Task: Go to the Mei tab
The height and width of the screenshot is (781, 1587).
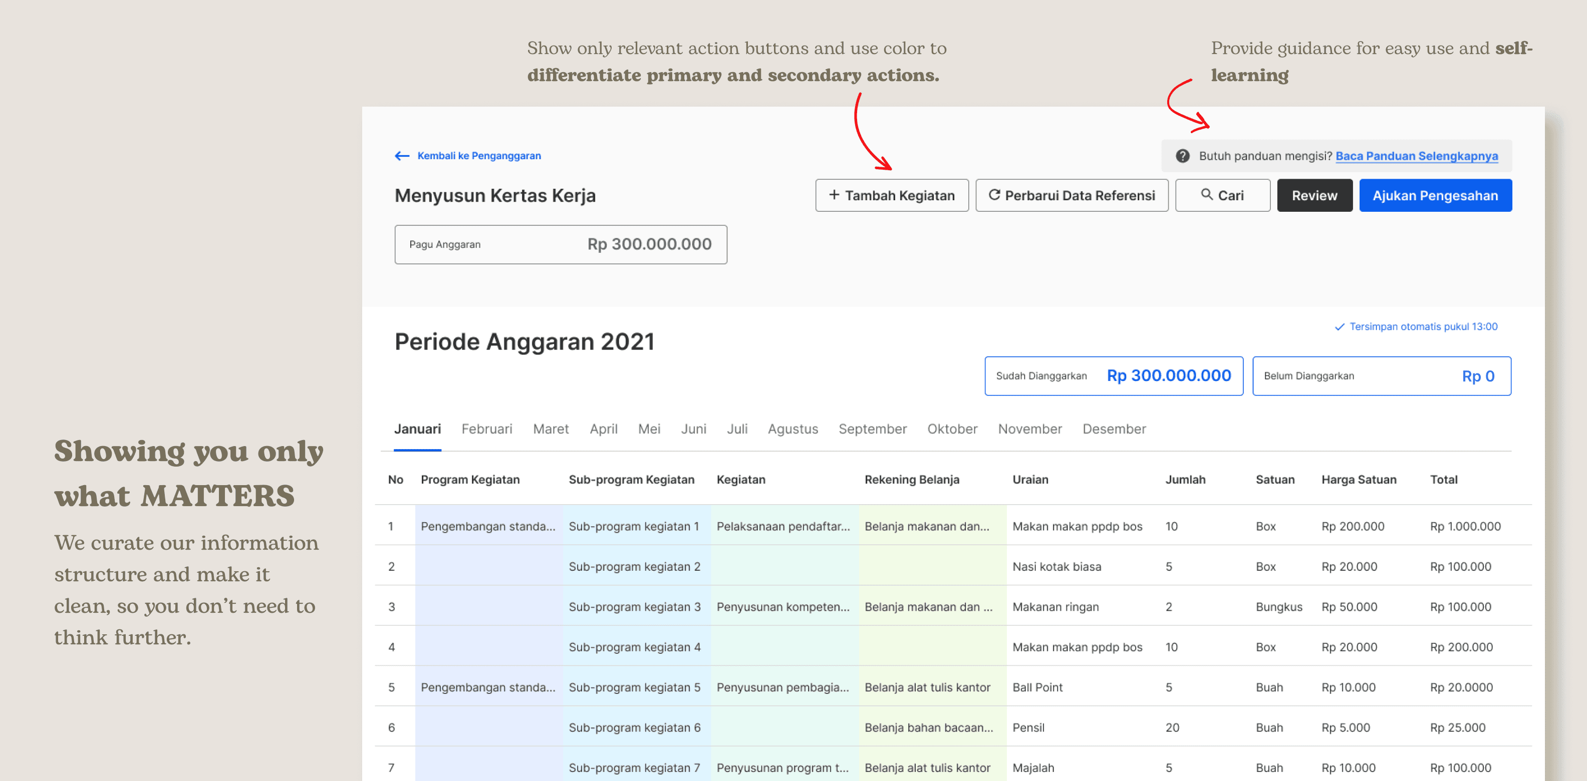Action: 649,429
